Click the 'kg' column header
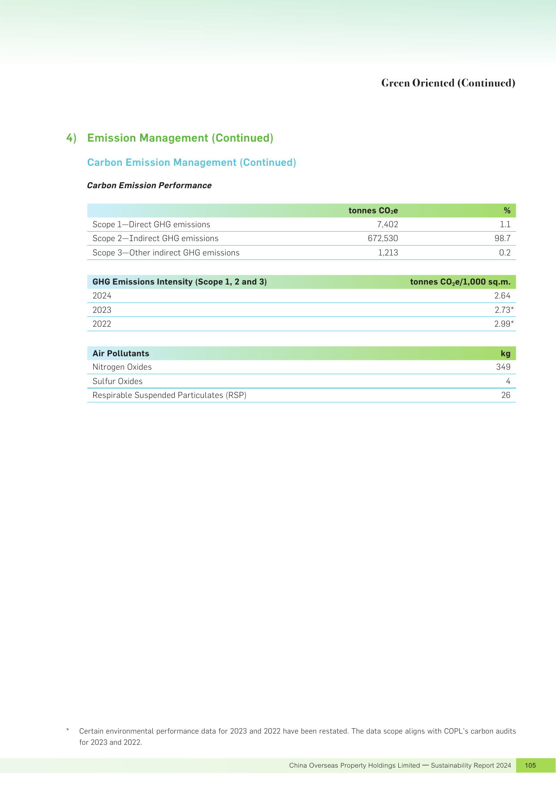556x786 pixels. click(x=506, y=354)
